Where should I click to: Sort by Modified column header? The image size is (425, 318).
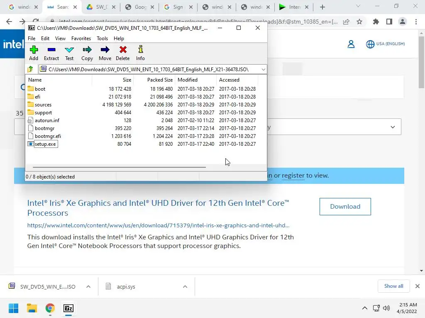click(195, 80)
